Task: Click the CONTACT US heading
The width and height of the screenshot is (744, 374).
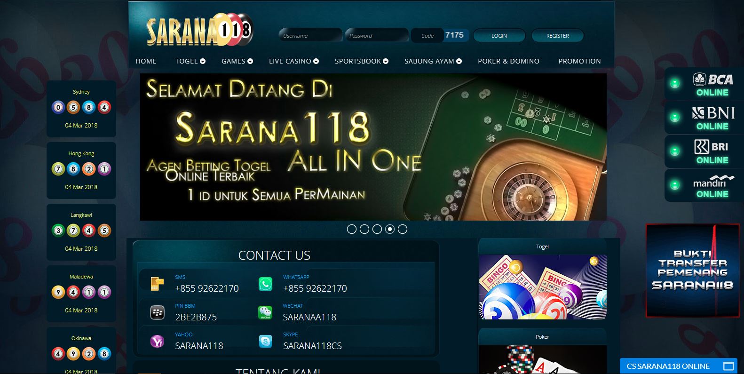Action: (x=274, y=255)
